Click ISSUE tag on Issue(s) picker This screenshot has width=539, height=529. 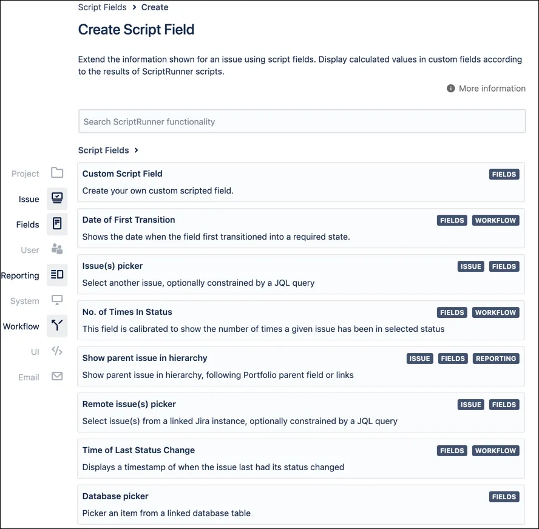[x=470, y=266]
